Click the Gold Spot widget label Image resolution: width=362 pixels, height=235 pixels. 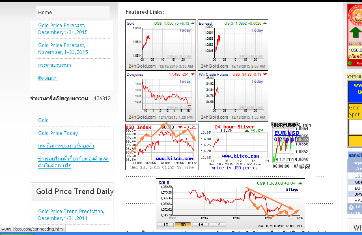(354, 111)
